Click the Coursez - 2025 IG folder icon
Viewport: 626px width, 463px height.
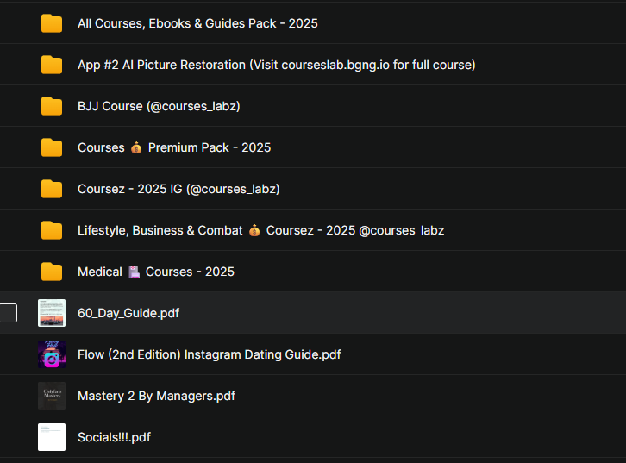[52, 189]
